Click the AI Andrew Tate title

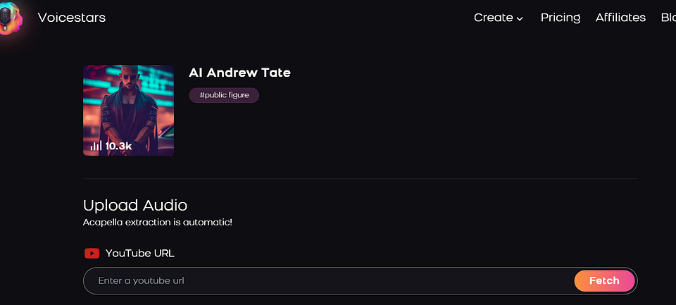coord(239,73)
